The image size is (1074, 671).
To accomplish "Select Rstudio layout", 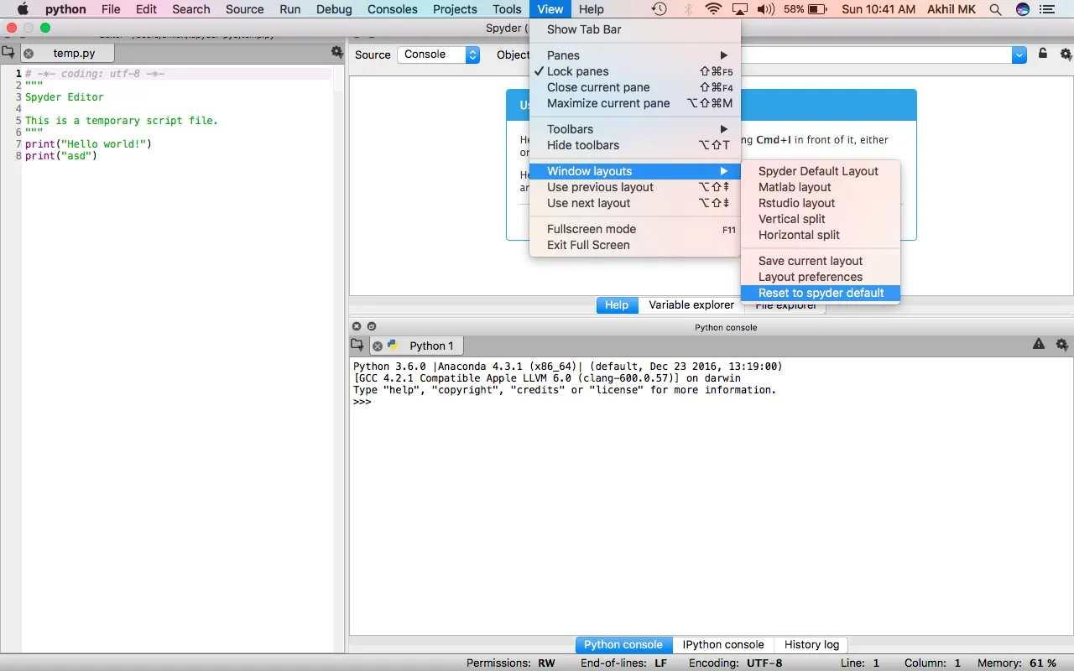I will tap(821, 203).
